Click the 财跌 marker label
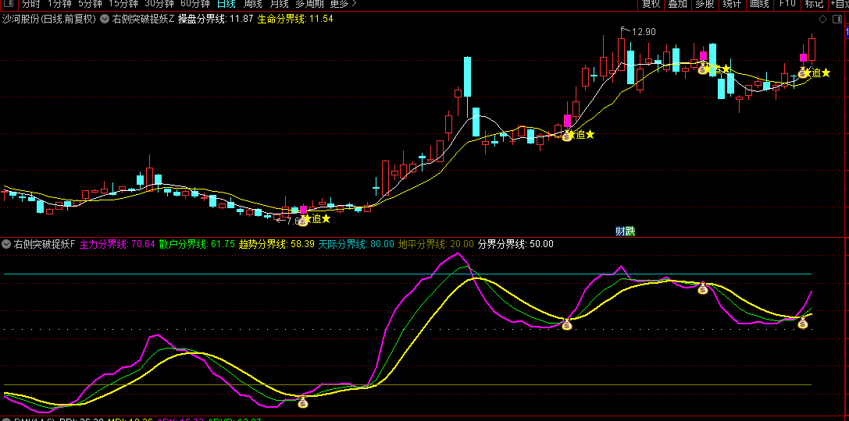The width and height of the screenshot is (849, 421). [x=625, y=231]
